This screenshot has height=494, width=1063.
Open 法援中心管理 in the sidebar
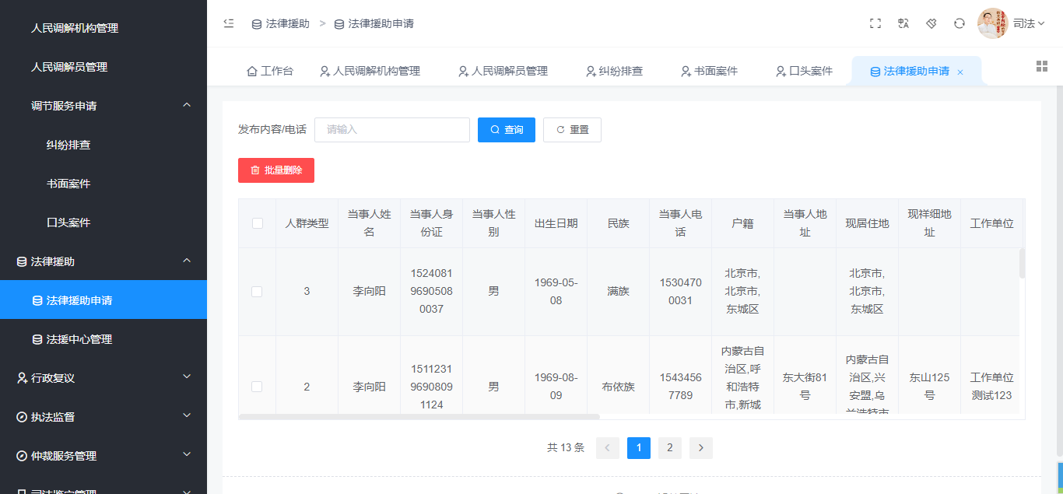point(79,339)
